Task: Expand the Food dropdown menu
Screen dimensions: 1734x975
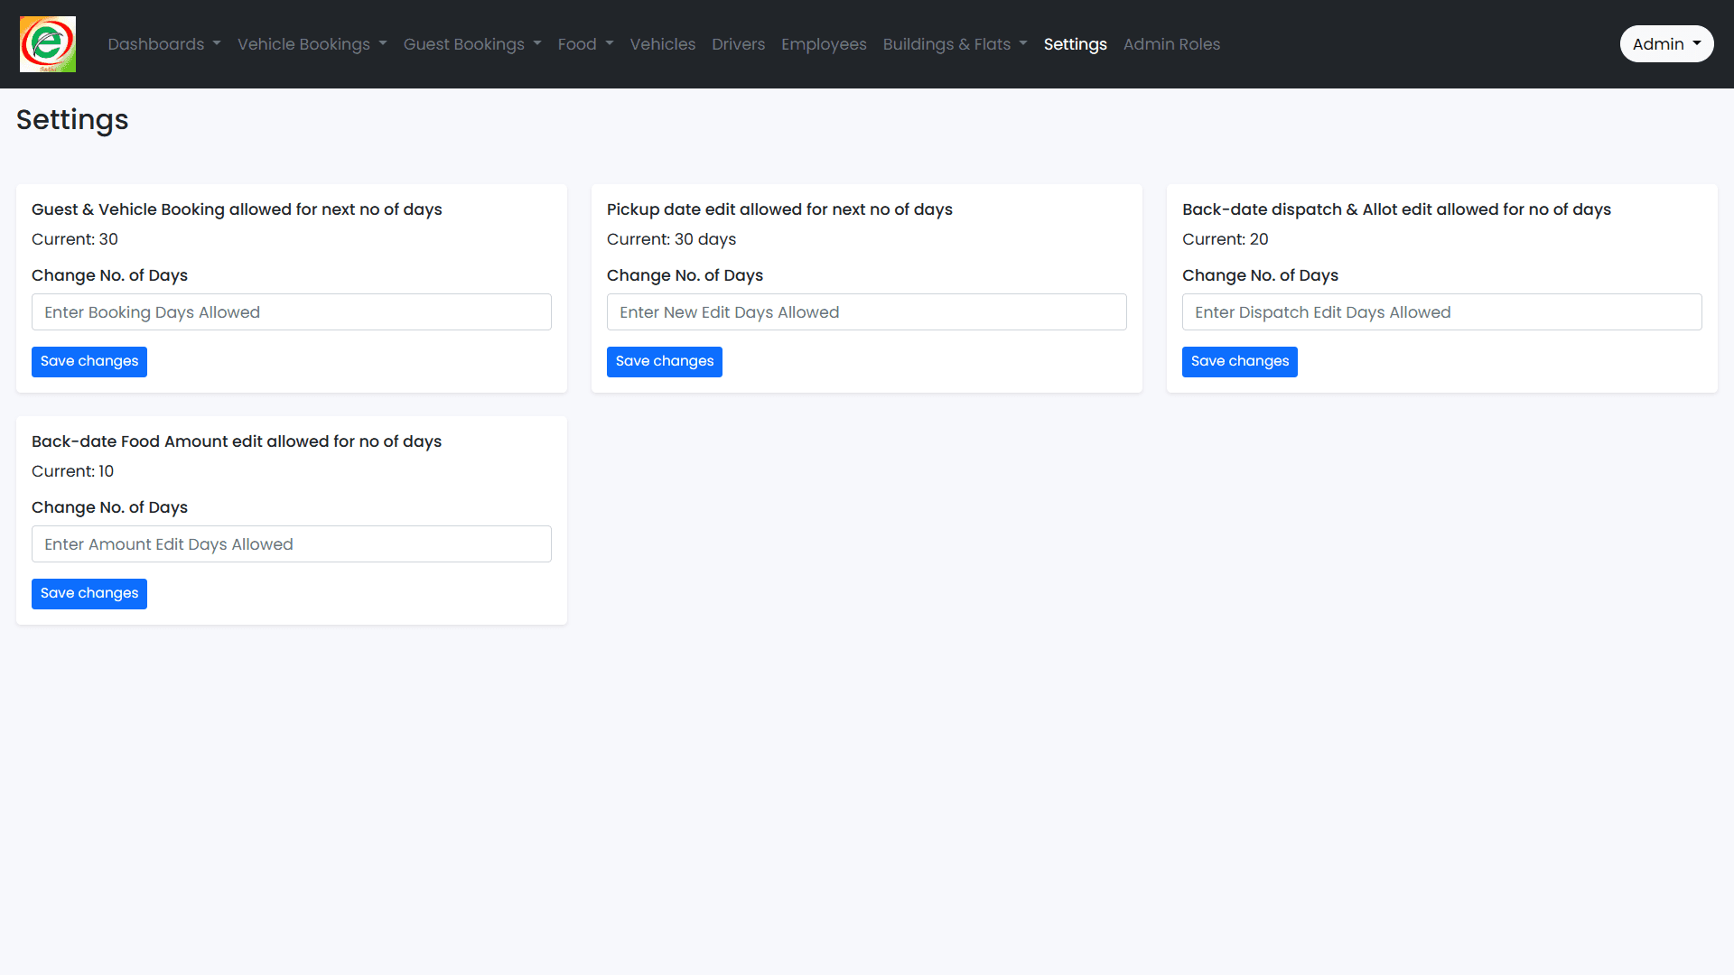Action: (584, 43)
